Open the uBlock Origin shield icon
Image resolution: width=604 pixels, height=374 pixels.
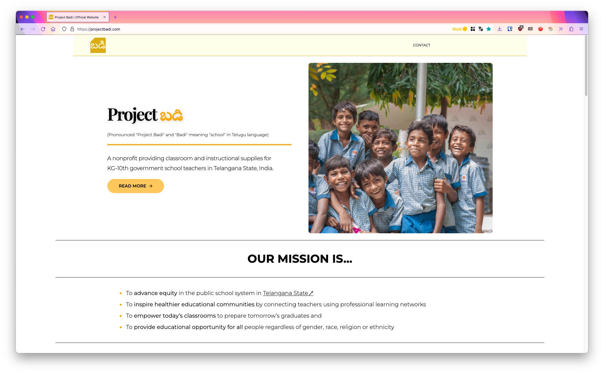click(x=520, y=29)
